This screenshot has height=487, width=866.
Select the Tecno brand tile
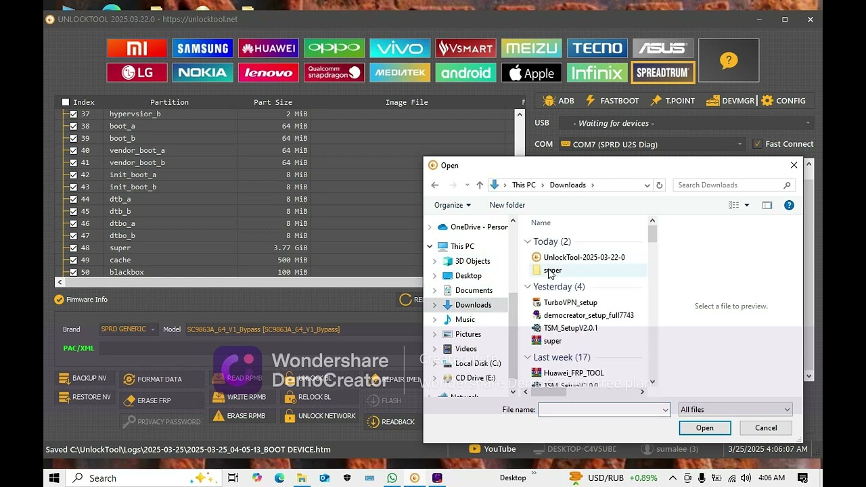pyautogui.click(x=597, y=48)
